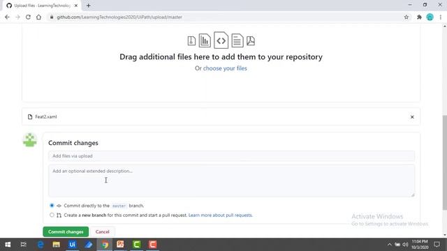The height and width of the screenshot is (251, 447).
Task: Open green Camtasia icon on taskbar
Action: coord(137,245)
